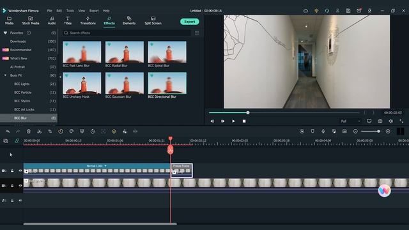Click the Search effects field

point(127,33)
